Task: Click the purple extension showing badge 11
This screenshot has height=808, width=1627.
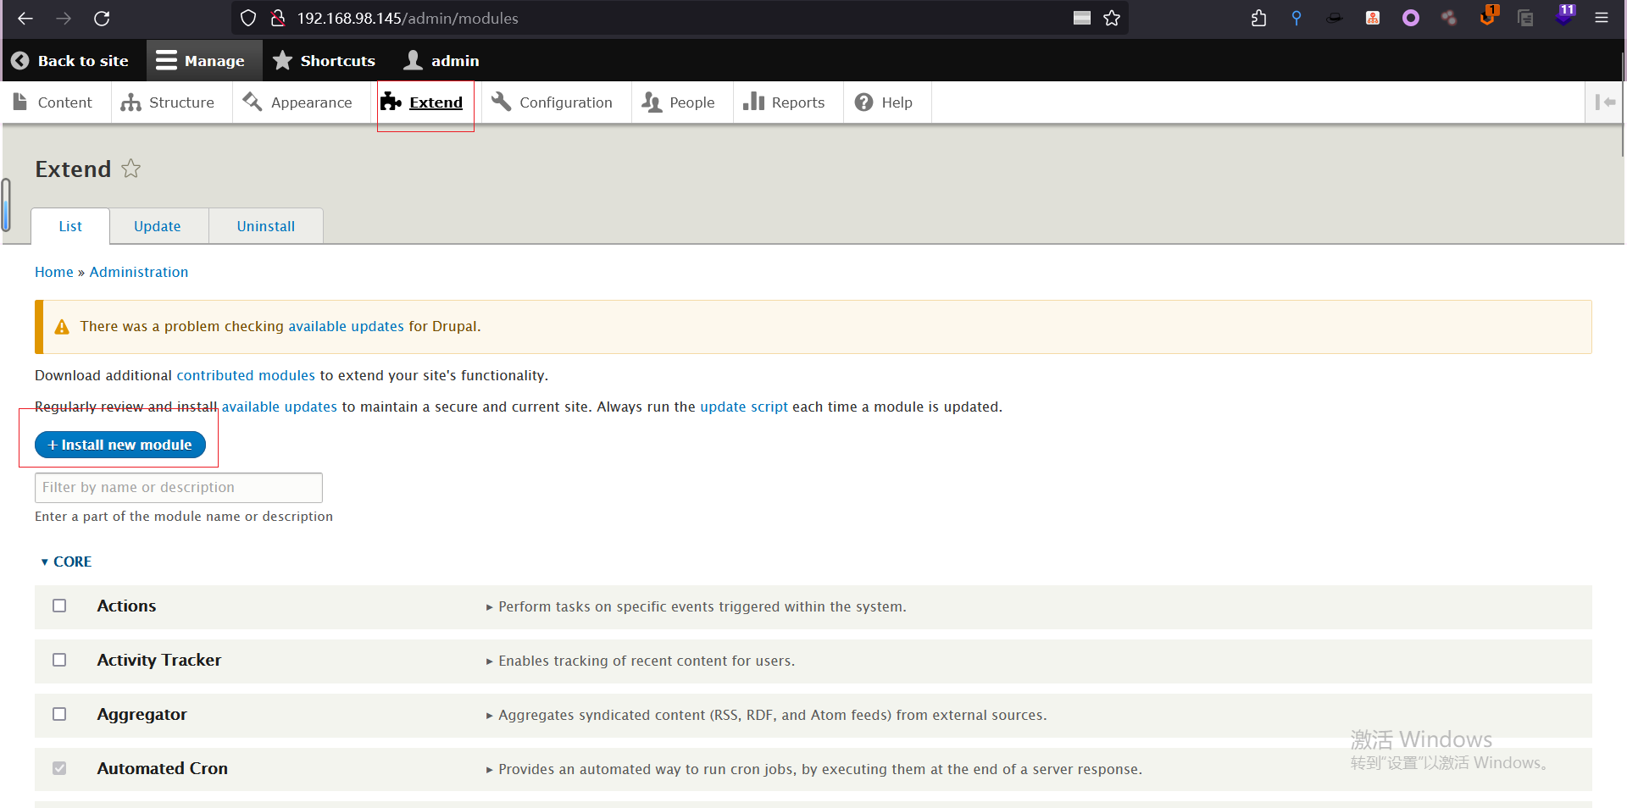Action: pos(1564,14)
